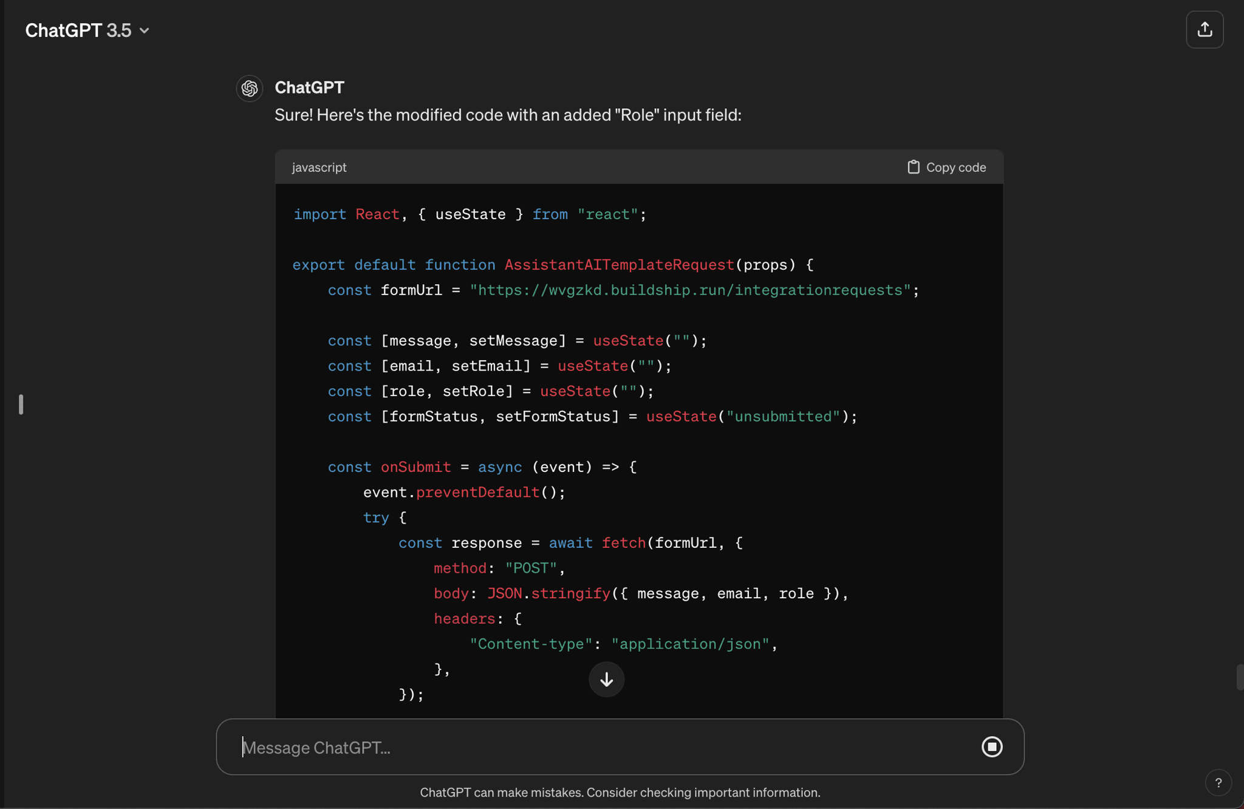
Task: Click the scroll-to-bottom arrow button
Action: coord(607,680)
